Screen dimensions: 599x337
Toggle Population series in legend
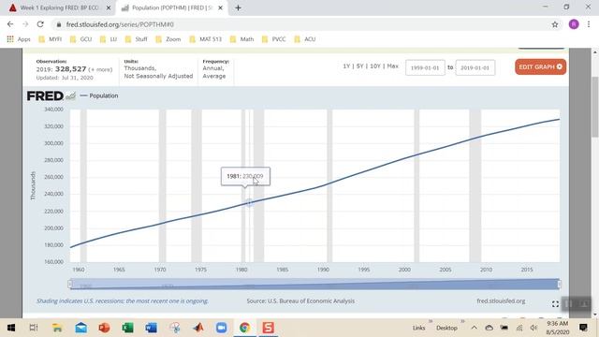click(99, 95)
